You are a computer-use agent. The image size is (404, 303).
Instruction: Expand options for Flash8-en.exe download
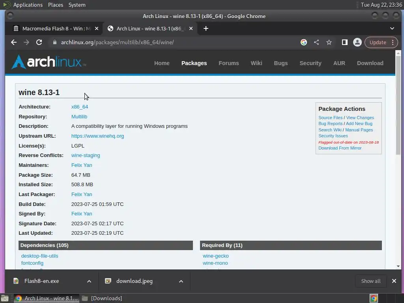click(x=89, y=281)
